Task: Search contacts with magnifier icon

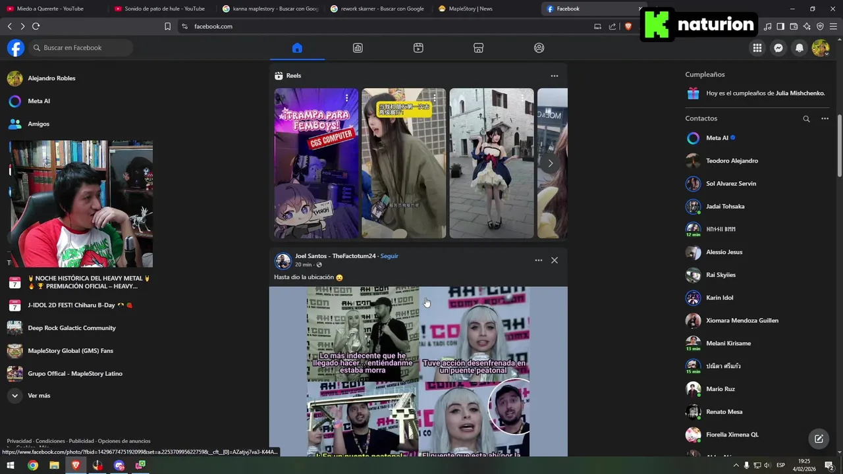Action: 806,118
